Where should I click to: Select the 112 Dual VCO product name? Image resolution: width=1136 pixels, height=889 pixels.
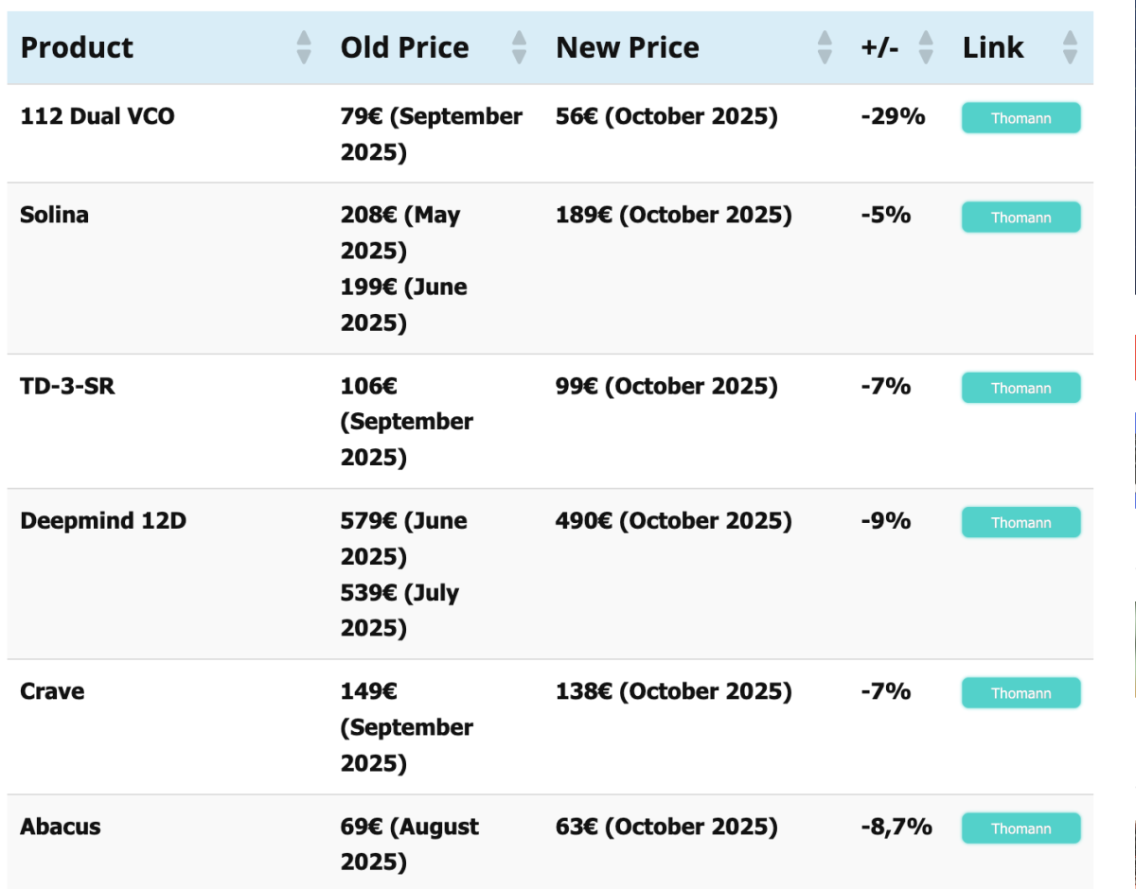pos(98,116)
